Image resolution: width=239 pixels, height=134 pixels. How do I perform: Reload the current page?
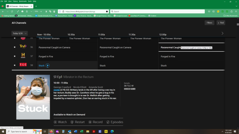12,11
